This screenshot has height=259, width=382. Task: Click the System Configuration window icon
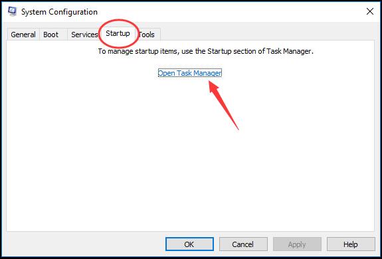[x=12, y=11]
